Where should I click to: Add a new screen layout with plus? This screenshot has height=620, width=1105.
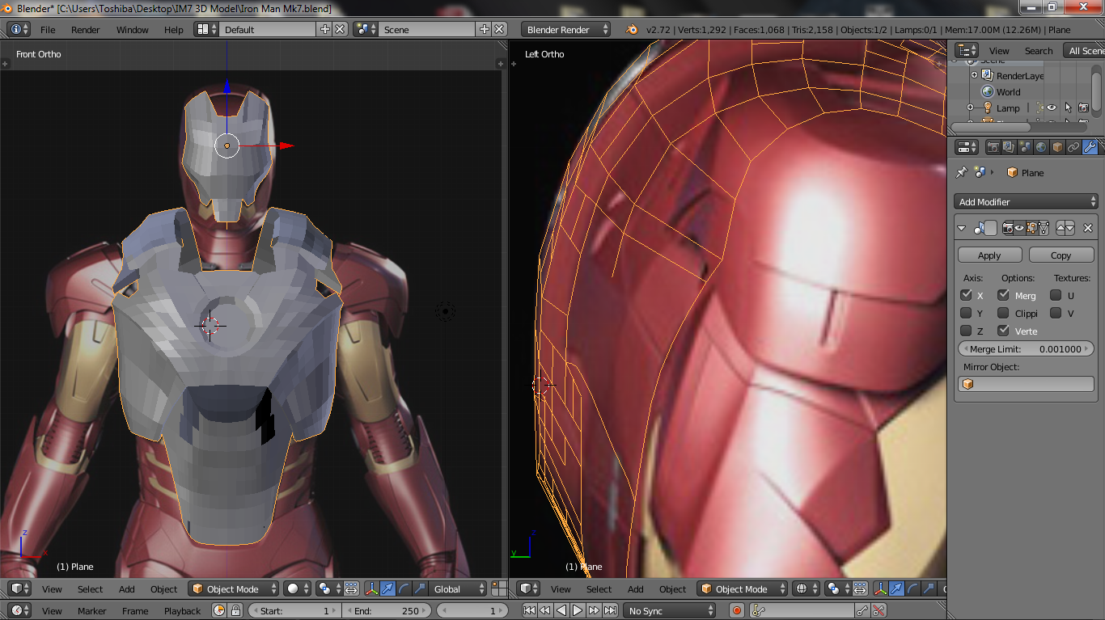[325, 29]
